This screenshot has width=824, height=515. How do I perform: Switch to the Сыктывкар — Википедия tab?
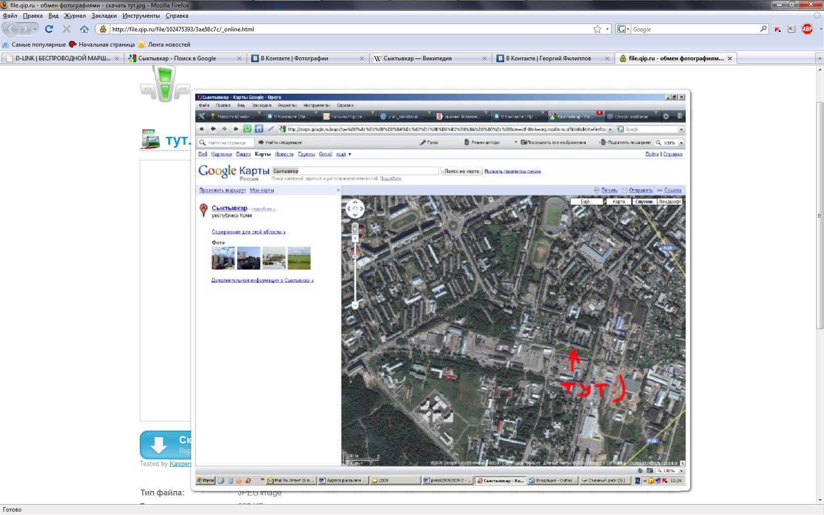pos(417,58)
